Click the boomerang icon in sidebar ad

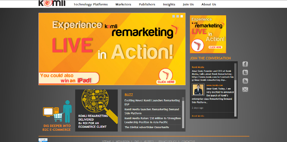pyautogui.click(x=197, y=45)
